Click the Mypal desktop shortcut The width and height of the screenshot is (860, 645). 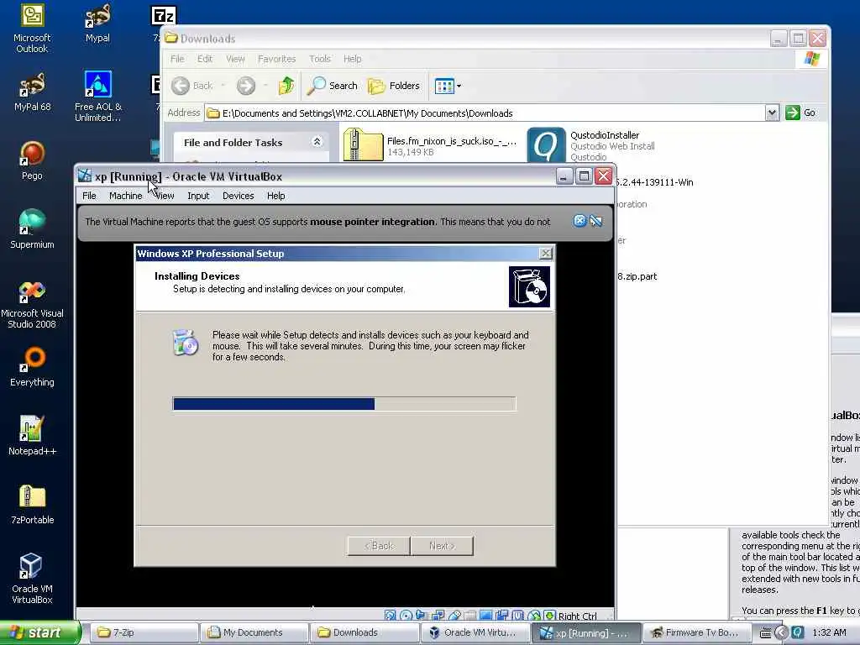(97, 23)
